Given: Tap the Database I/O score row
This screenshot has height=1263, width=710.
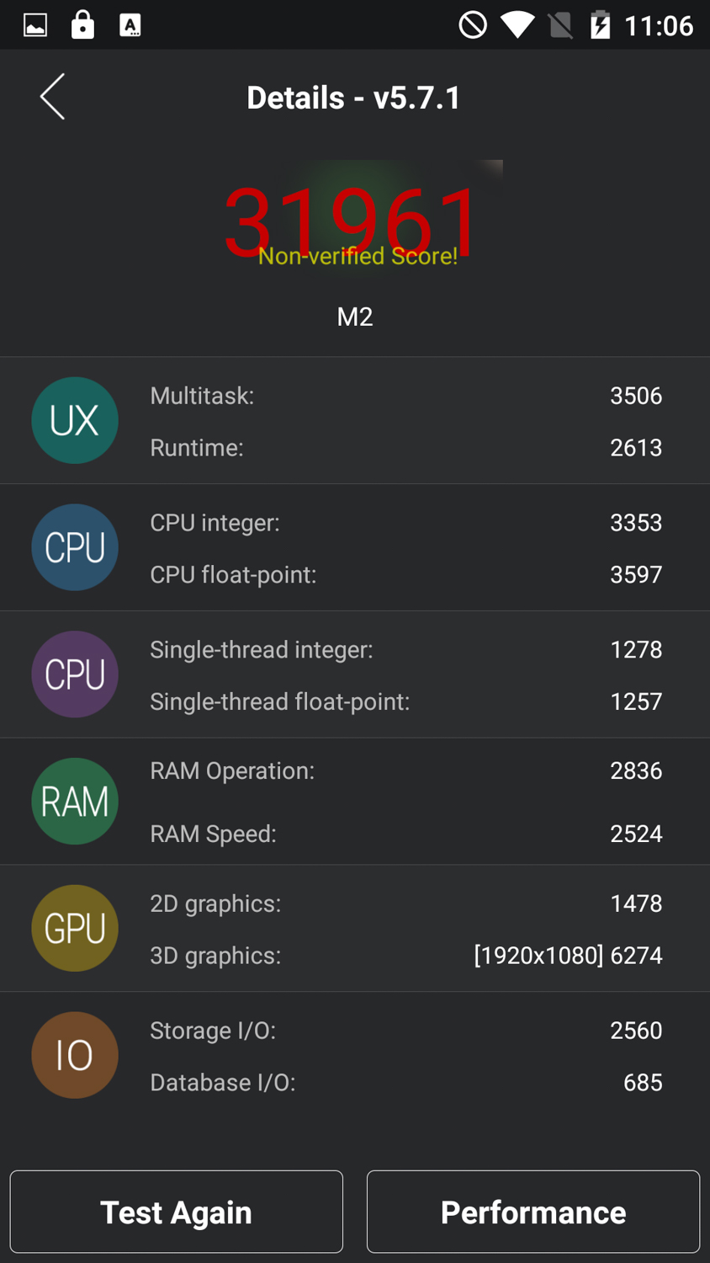Looking at the screenshot, I should [x=405, y=1083].
